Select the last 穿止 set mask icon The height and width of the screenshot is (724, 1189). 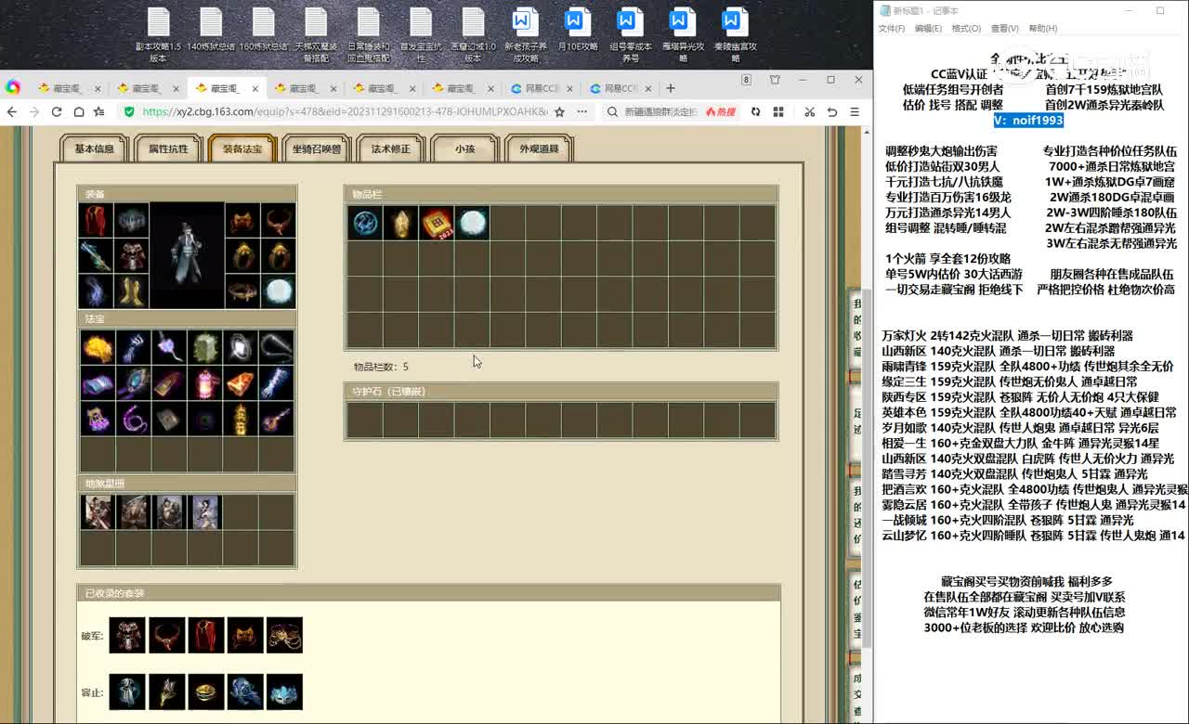click(285, 692)
